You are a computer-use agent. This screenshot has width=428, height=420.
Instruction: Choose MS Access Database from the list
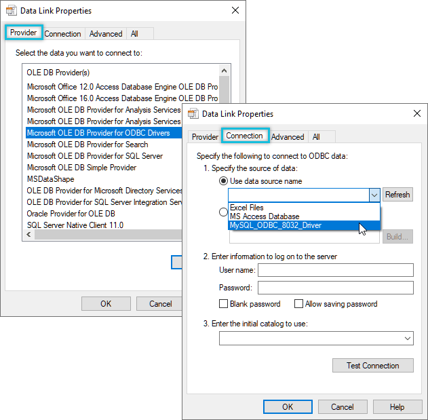tap(304, 216)
